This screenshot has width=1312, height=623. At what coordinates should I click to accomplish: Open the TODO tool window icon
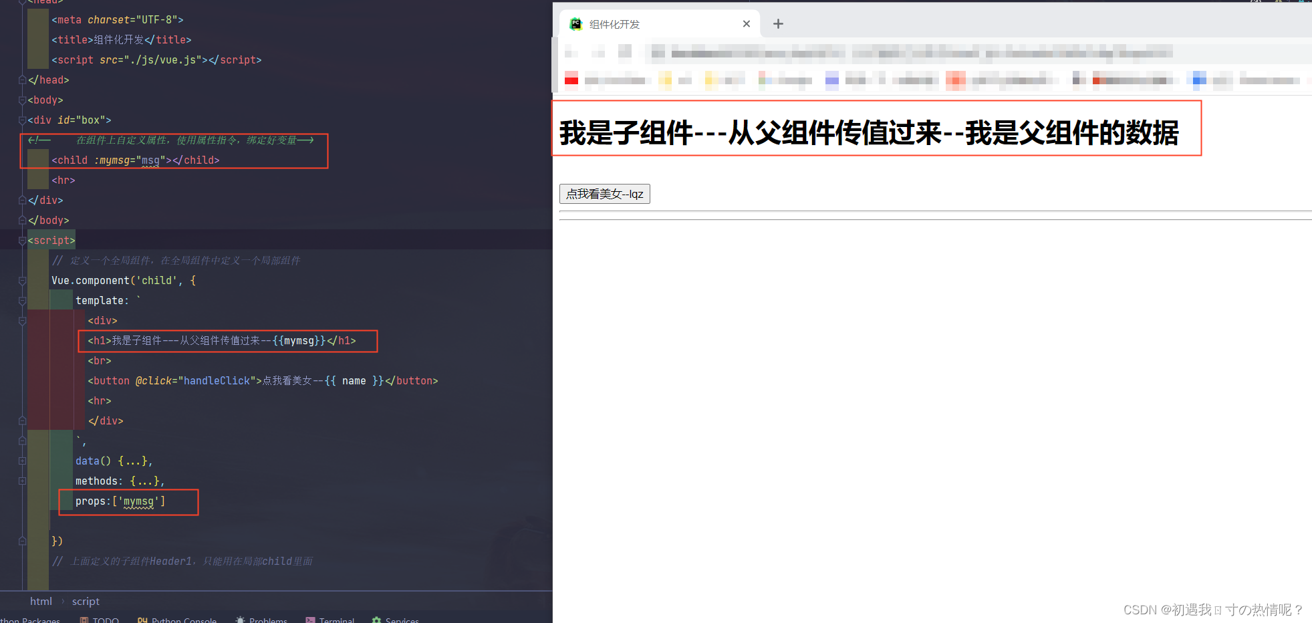click(84, 620)
